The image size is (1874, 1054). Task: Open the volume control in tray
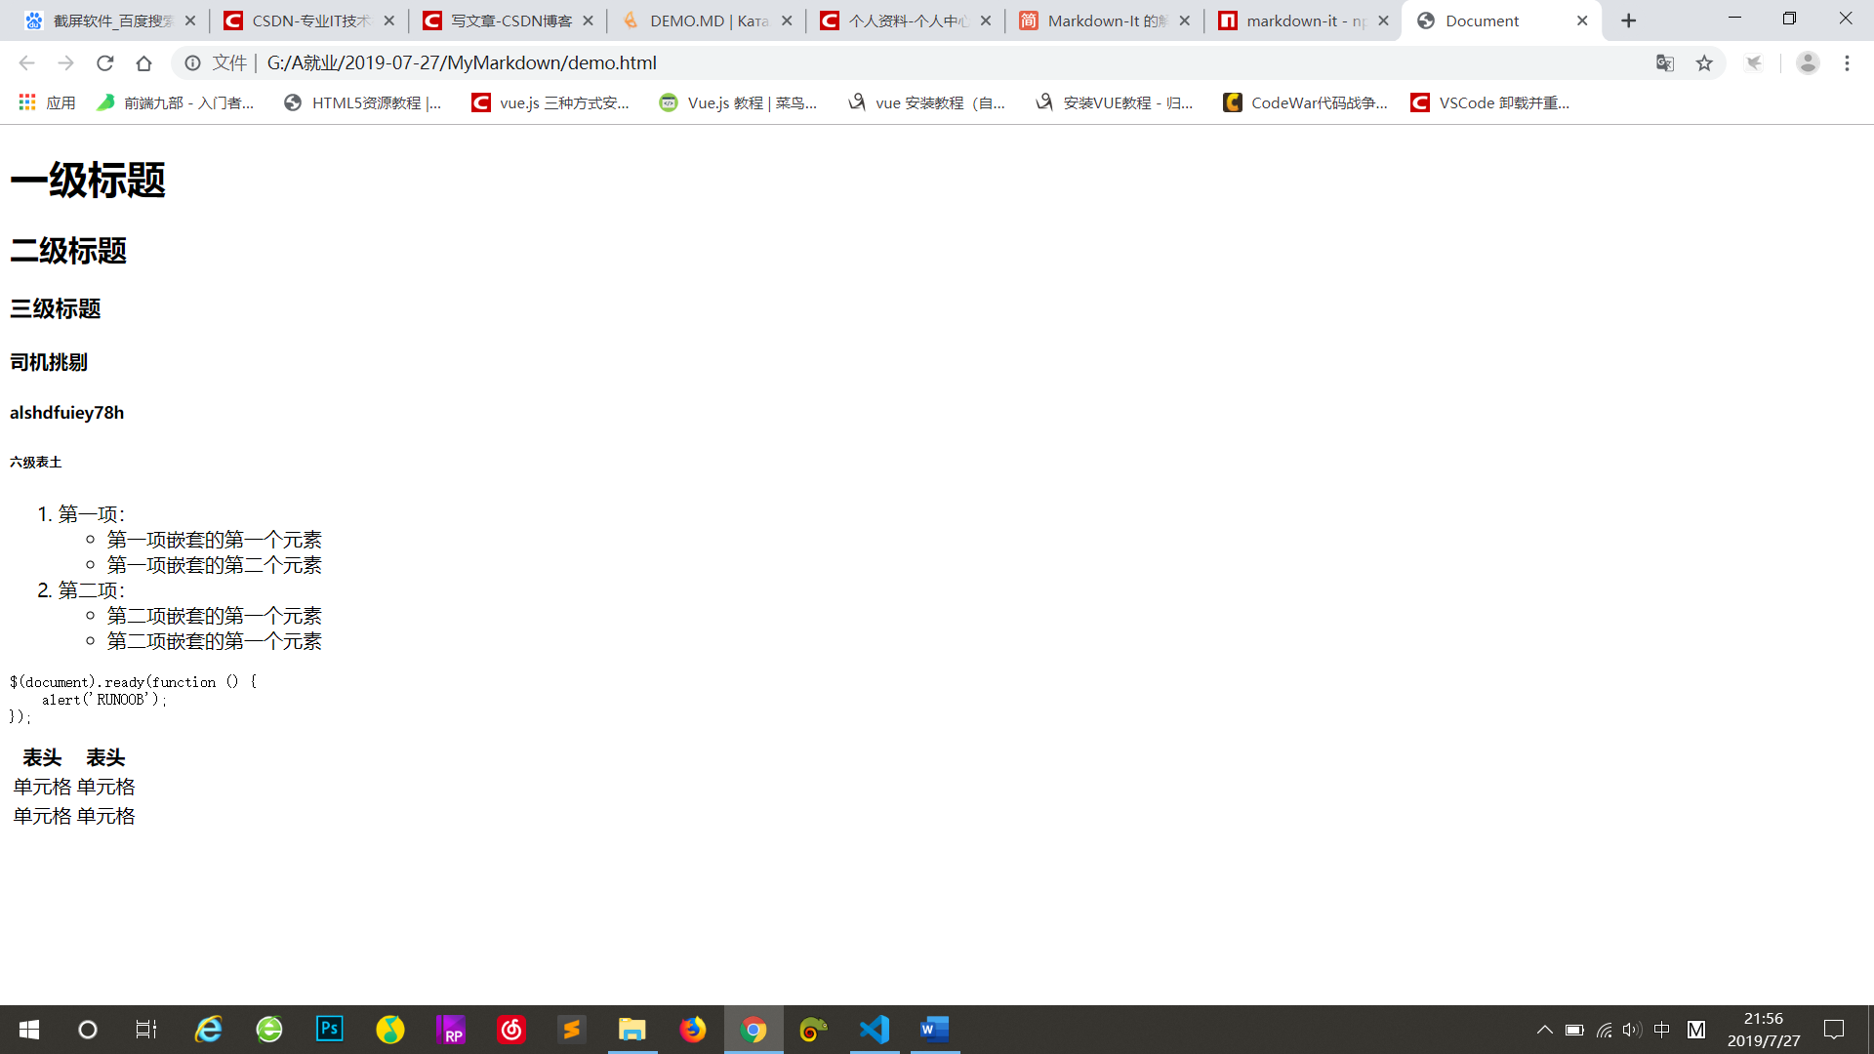click(x=1631, y=1030)
